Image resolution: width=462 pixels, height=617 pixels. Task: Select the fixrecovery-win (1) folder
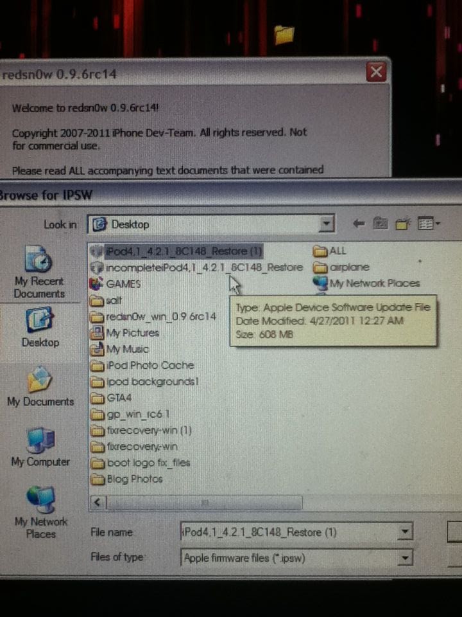(141, 431)
